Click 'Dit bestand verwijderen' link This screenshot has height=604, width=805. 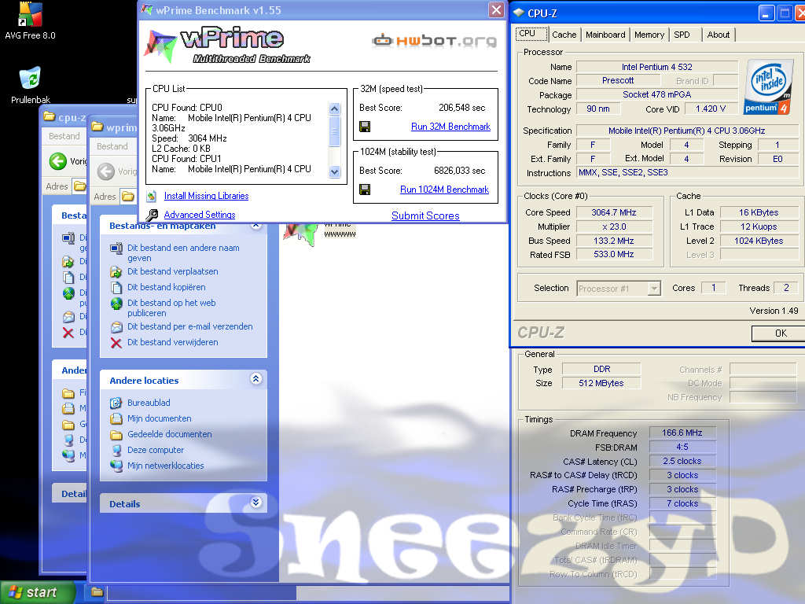[x=172, y=342]
